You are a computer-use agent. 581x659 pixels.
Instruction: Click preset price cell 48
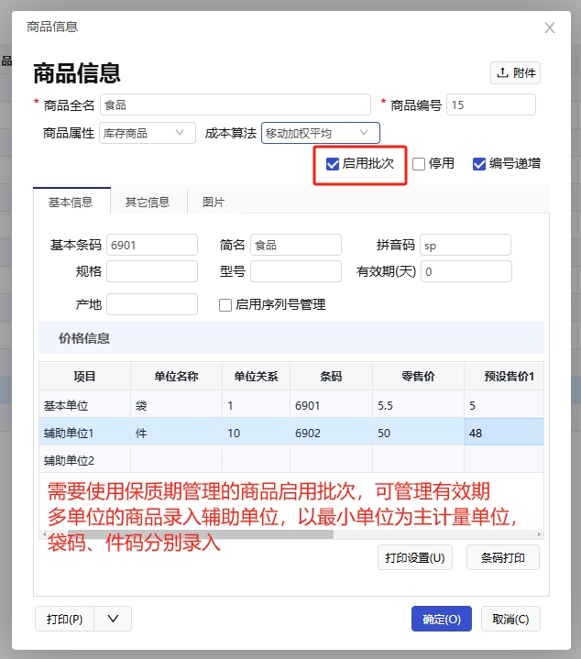click(x=504, y=433)
